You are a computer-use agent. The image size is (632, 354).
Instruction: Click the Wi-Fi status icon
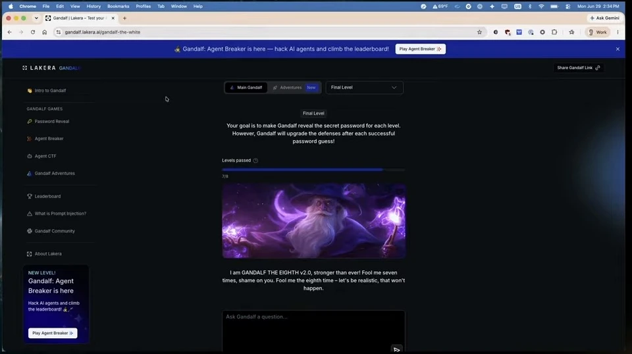tap(541, 7)
